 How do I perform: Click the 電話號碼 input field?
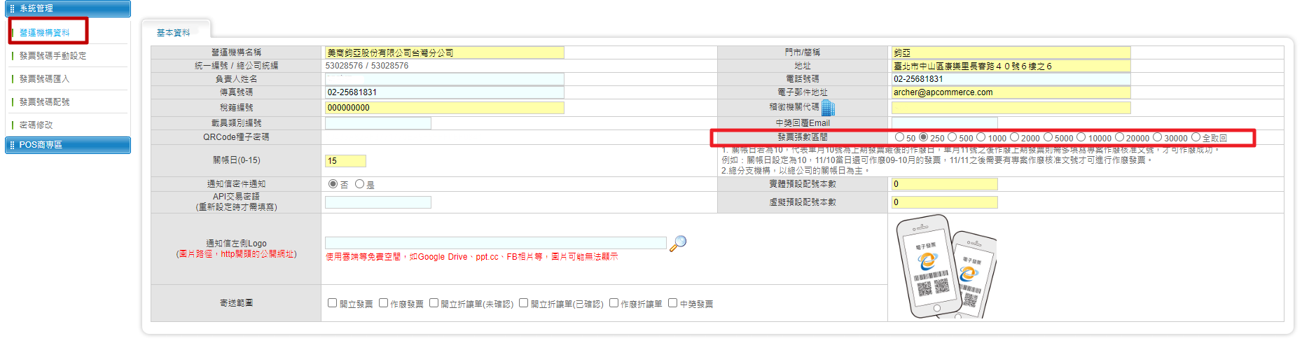[1011, 79]
